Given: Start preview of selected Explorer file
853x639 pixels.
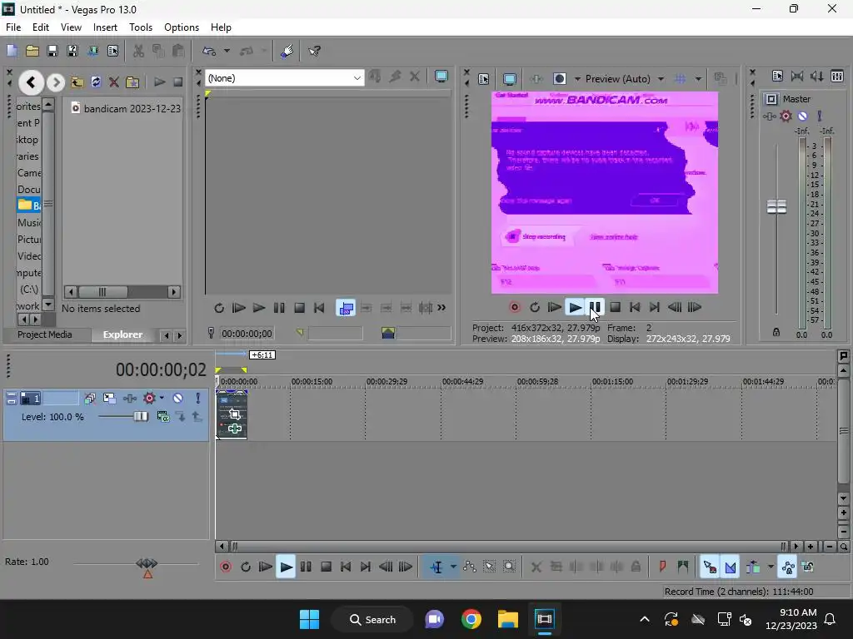Looking at the screenshot, I should [159, 82].
